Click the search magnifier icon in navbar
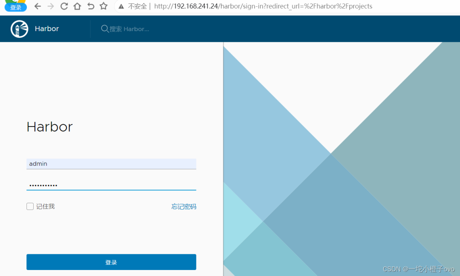The height and width of the screenshot is (276, 460). 104,29
